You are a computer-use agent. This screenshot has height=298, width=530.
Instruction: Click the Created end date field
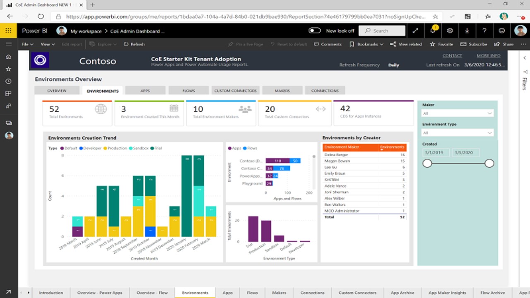click(x=465, y=153)
